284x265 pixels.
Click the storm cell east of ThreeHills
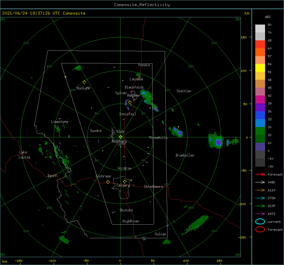click(177, 132)
